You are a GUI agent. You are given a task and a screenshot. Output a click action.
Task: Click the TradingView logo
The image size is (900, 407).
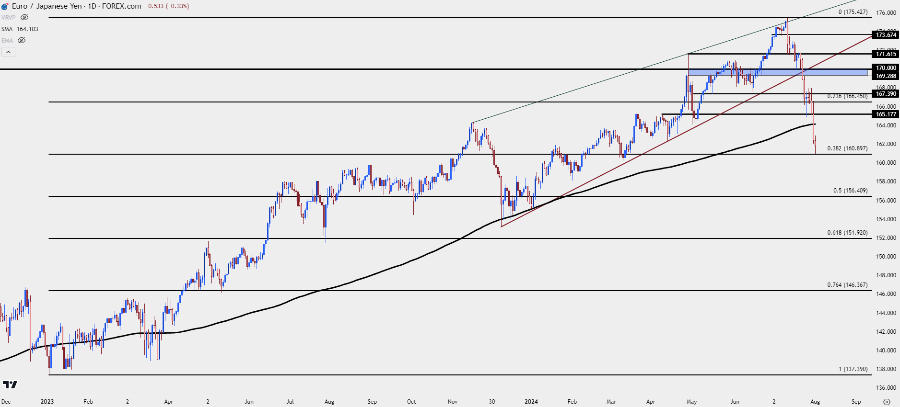click(x=10, y=384)
